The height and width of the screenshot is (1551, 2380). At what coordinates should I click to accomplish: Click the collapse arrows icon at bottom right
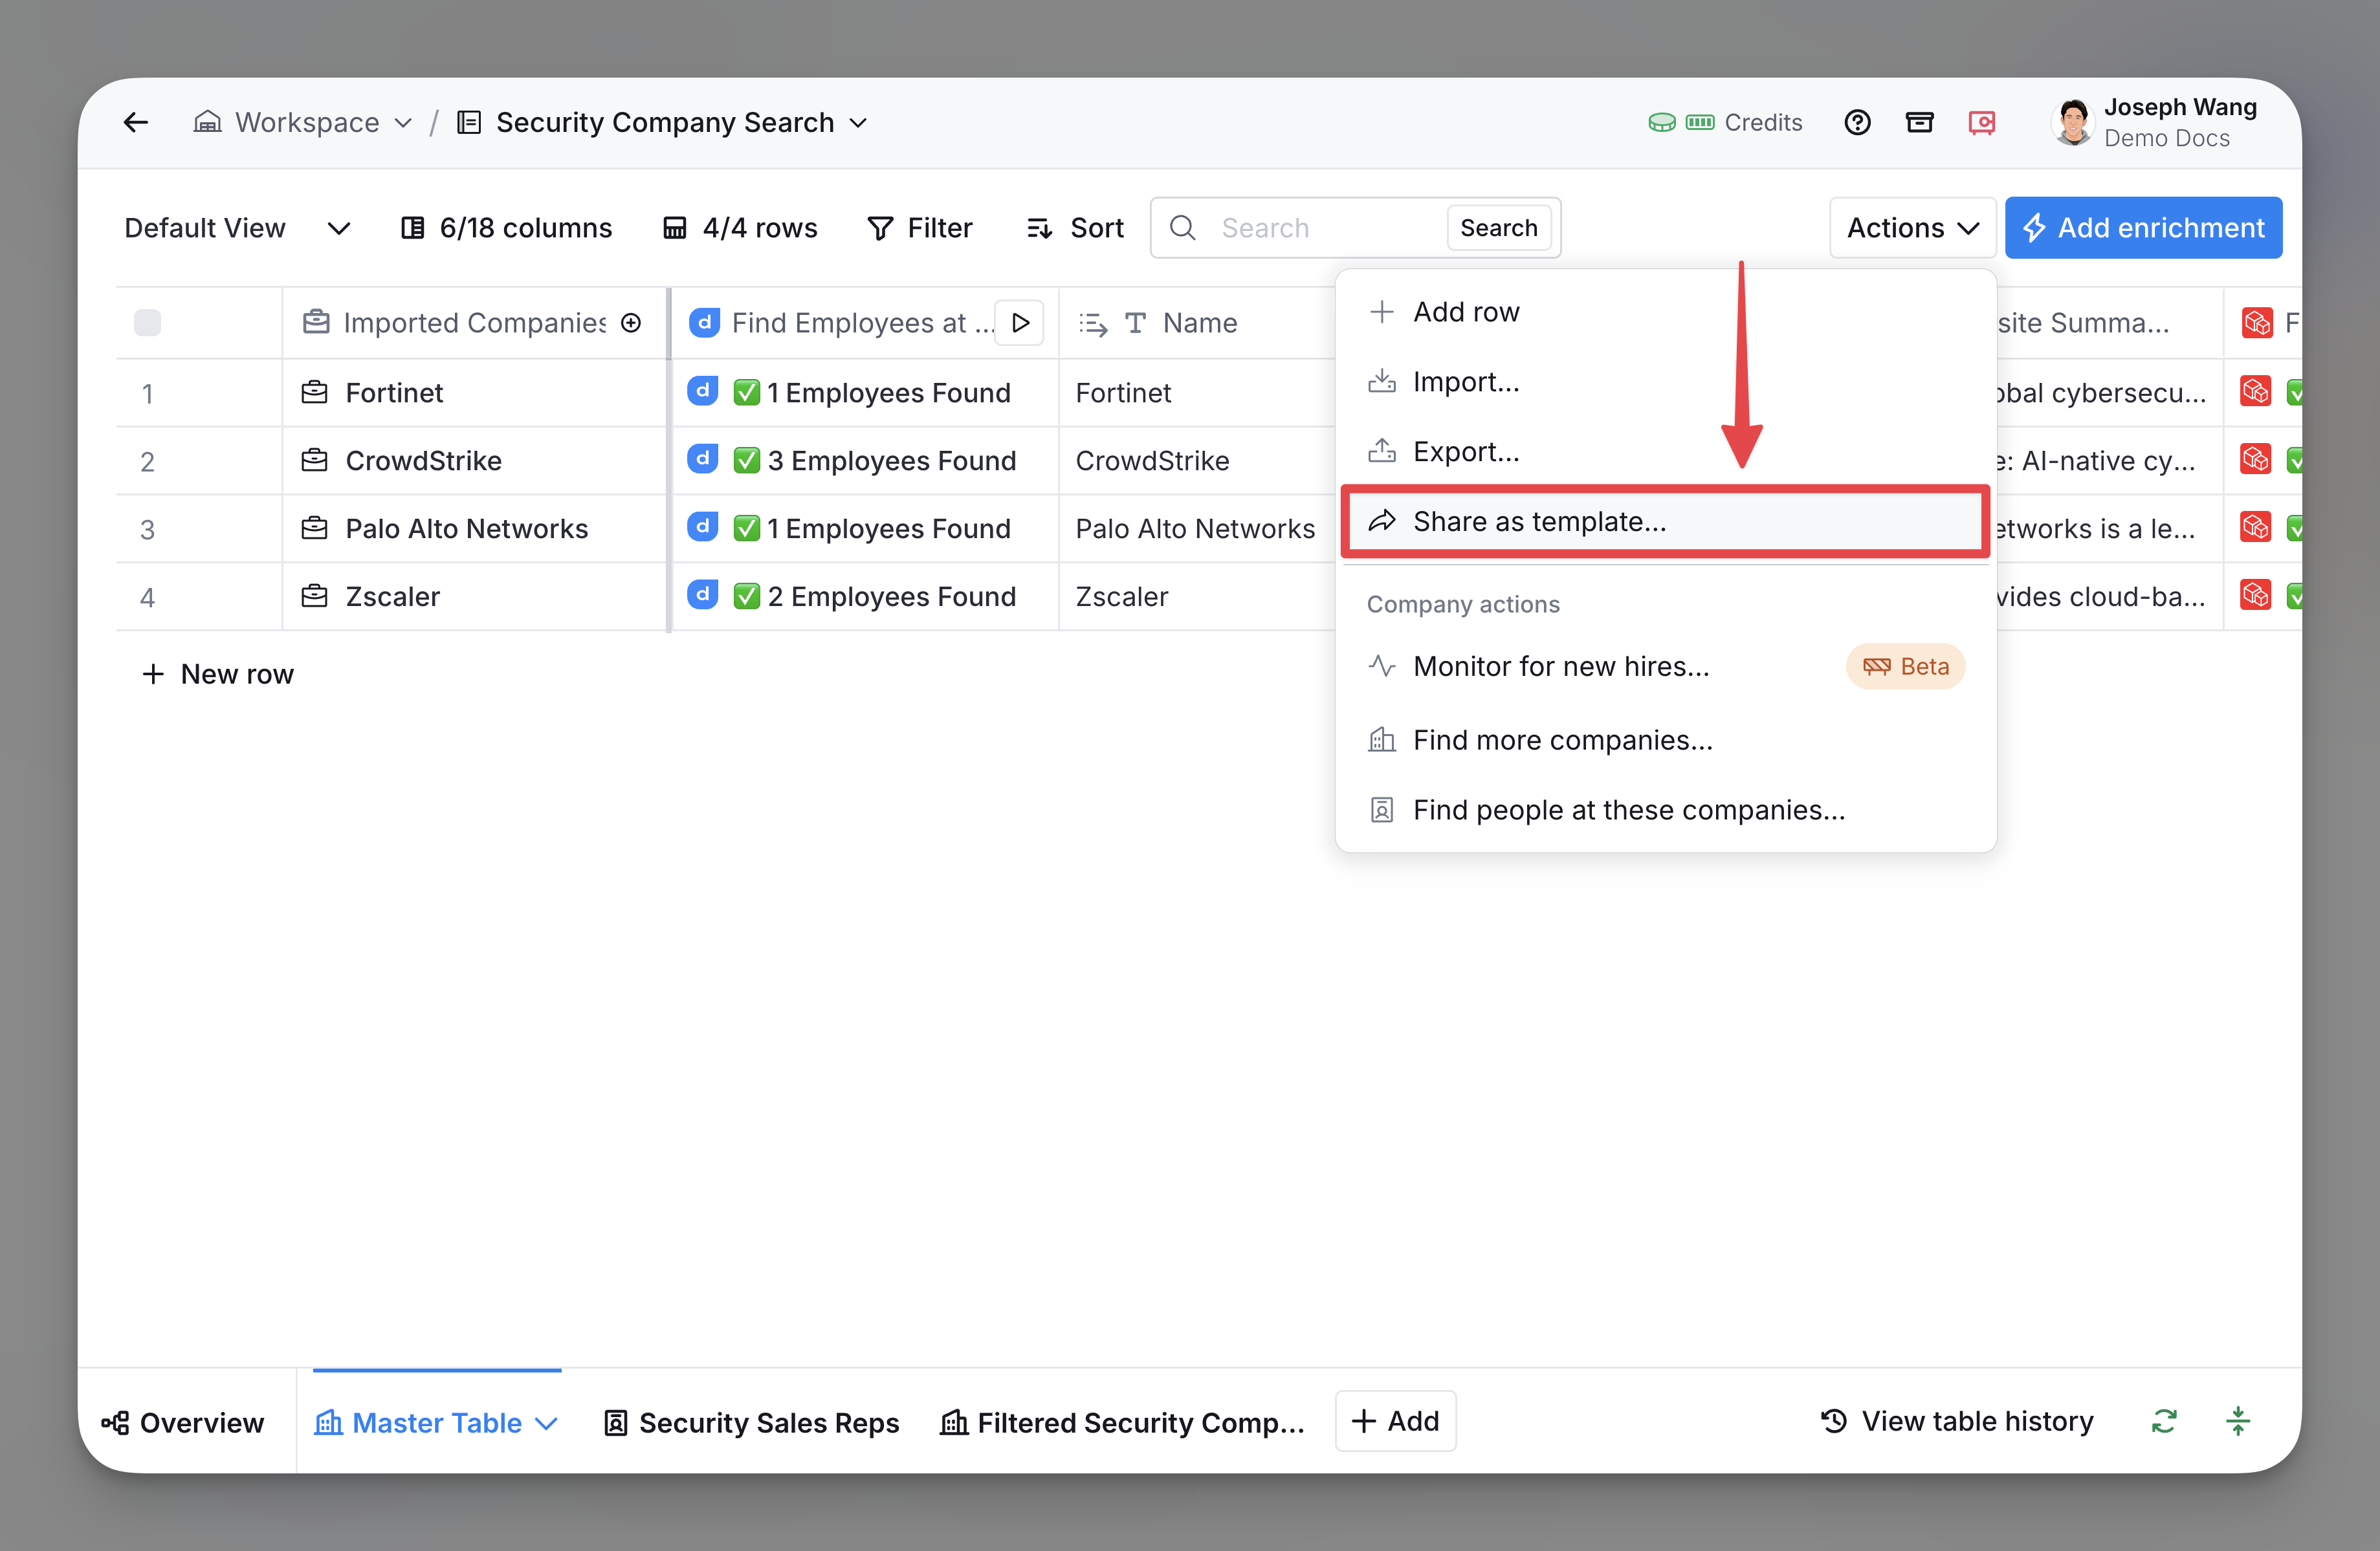pos(2238,1420)
